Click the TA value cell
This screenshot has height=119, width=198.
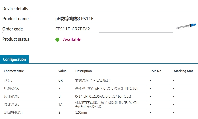[x=60, y=104]
